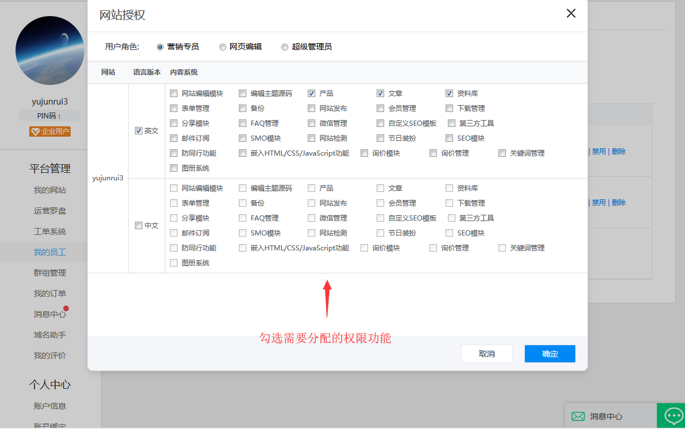Click the 取消 cancel button
The height and width of the screenshot is (429, 685).
pos(486,354)
